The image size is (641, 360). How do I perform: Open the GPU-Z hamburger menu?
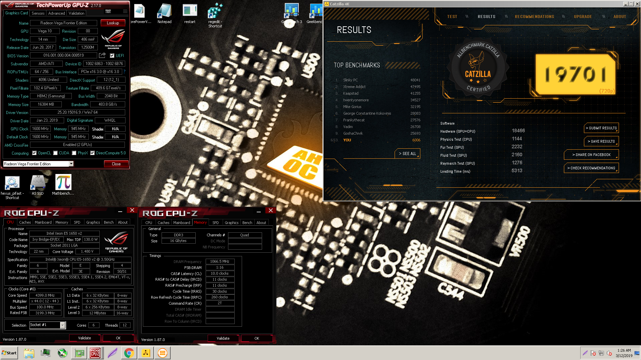pyautogui.click(x=125, y=12)
